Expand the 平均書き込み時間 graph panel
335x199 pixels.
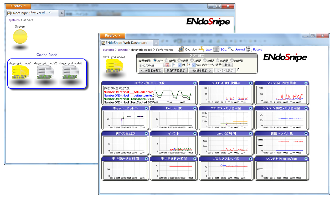pos(195,159)
